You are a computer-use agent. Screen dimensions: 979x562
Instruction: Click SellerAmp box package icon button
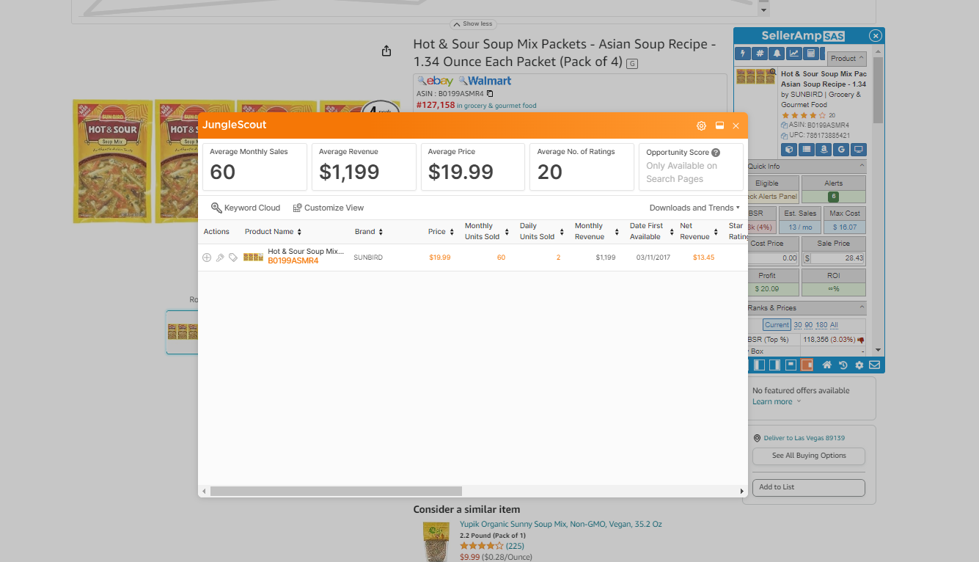tap(789, 150)
